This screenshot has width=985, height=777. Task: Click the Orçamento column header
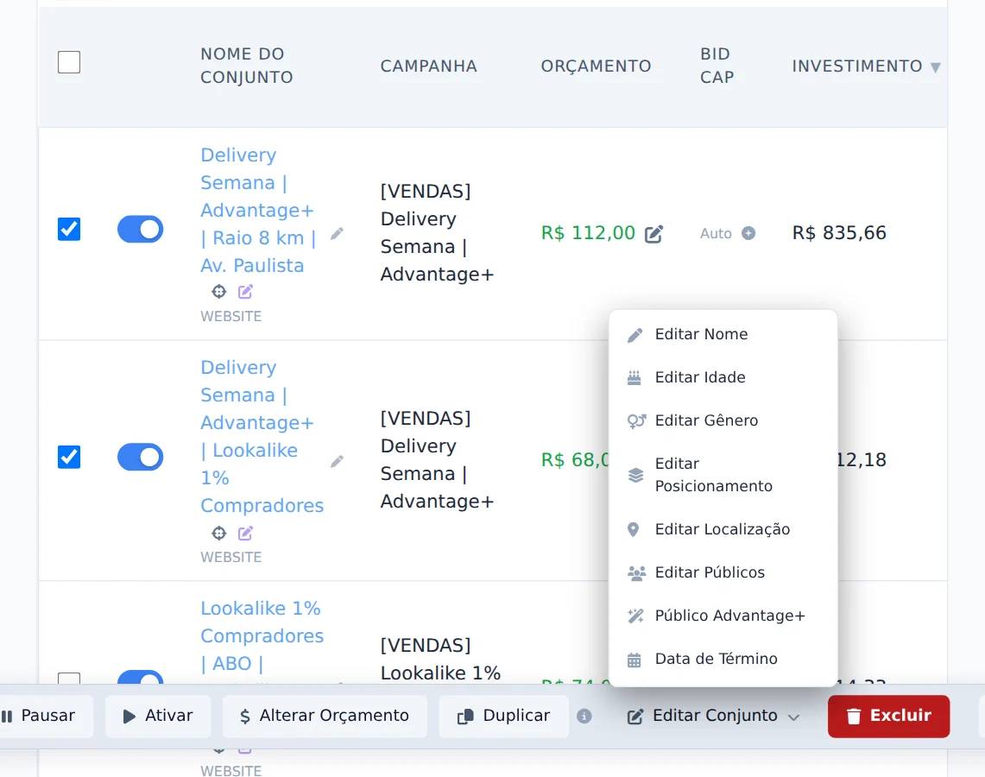(x=596, y=66)
